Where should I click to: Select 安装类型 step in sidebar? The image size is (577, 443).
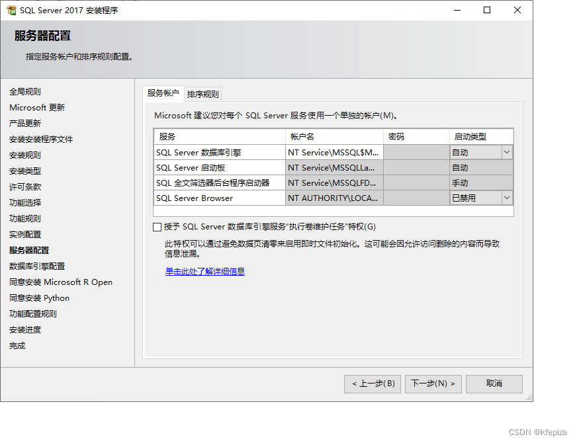pos(25,171)
